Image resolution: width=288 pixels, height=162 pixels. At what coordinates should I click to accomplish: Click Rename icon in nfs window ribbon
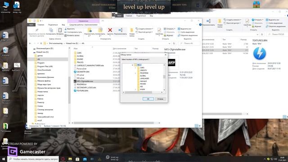[x=121, y=30]
